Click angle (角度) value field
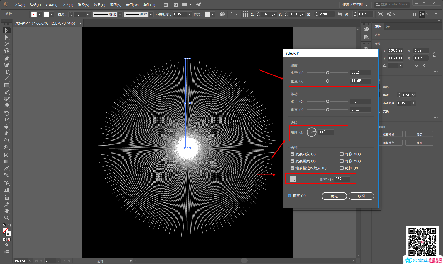The width and height of the screenshot is (443, 264). 326,132
